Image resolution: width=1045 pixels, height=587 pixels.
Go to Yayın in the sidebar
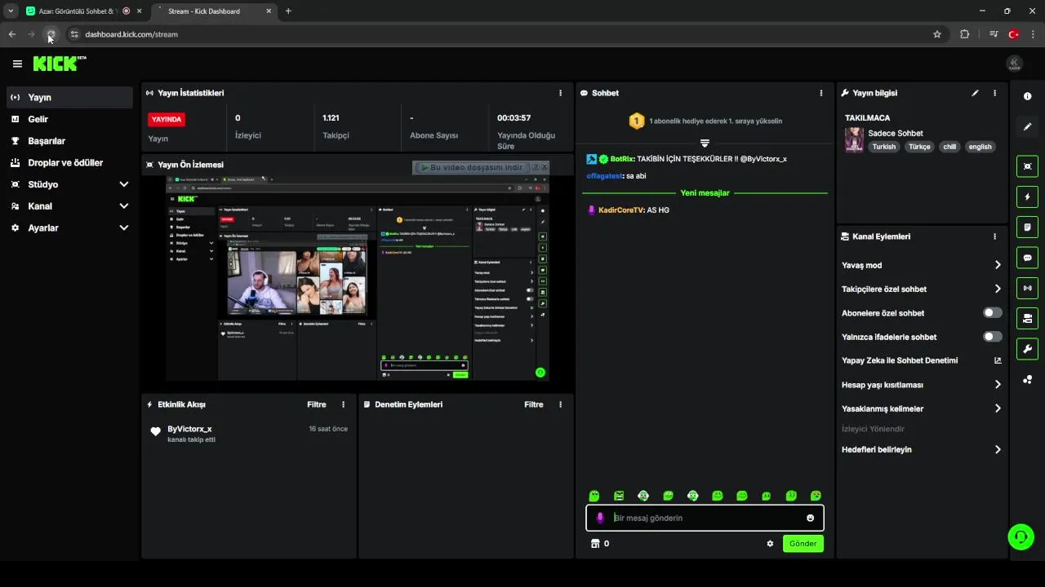pos(69,97)
